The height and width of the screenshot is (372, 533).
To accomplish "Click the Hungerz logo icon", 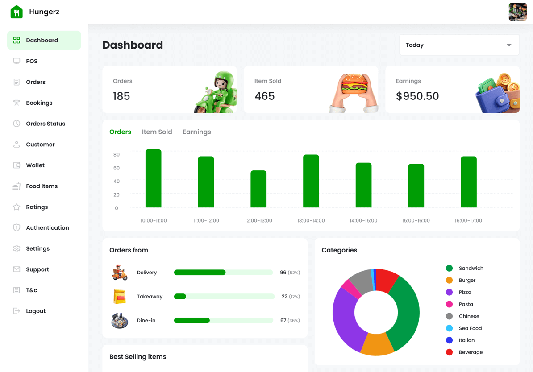I will [17, 12].
